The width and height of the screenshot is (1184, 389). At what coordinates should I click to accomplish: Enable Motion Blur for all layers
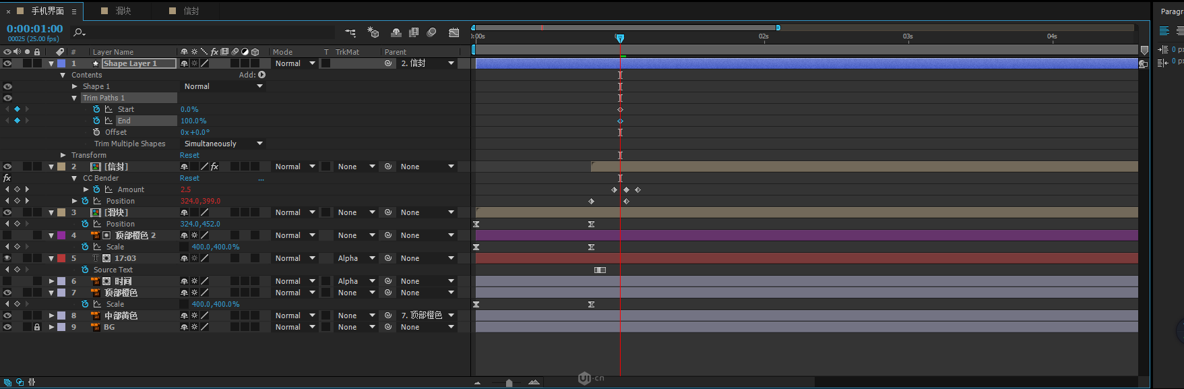[432, 32]
